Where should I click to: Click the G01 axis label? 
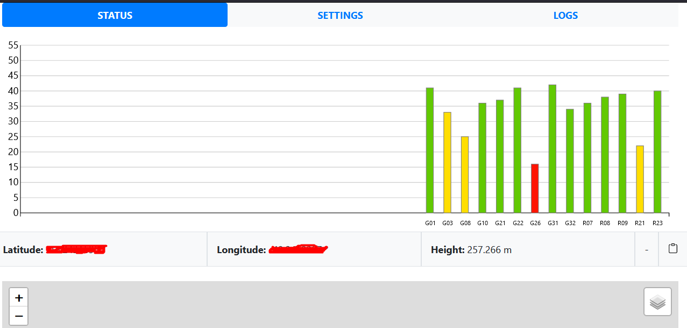[x=430, y=222]
